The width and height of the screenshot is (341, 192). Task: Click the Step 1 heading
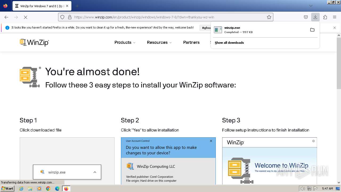click(x=28, y=120)
